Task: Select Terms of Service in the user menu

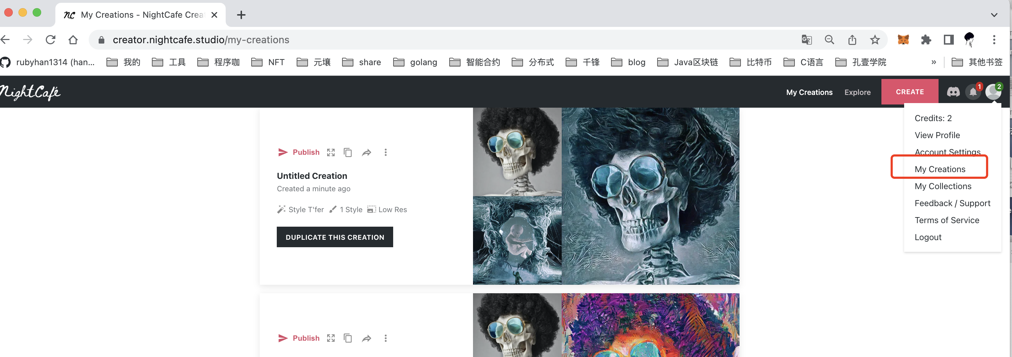Action: (947, 220)
